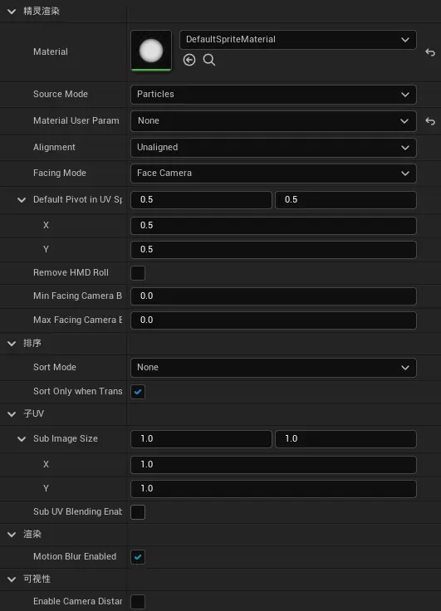Click the Source Mode label
This screenshot has height=611, width=441.
(x=61, y=94)
